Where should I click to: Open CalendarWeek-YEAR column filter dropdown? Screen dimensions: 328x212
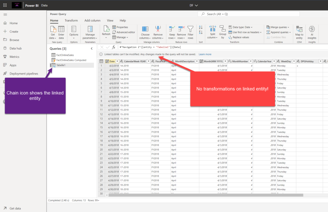coord(149,61)
